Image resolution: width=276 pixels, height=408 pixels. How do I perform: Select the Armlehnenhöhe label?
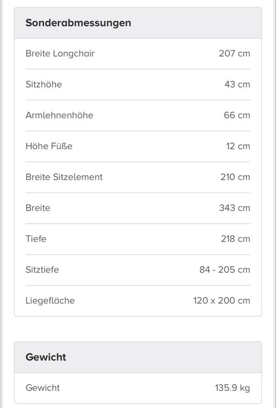59,115
